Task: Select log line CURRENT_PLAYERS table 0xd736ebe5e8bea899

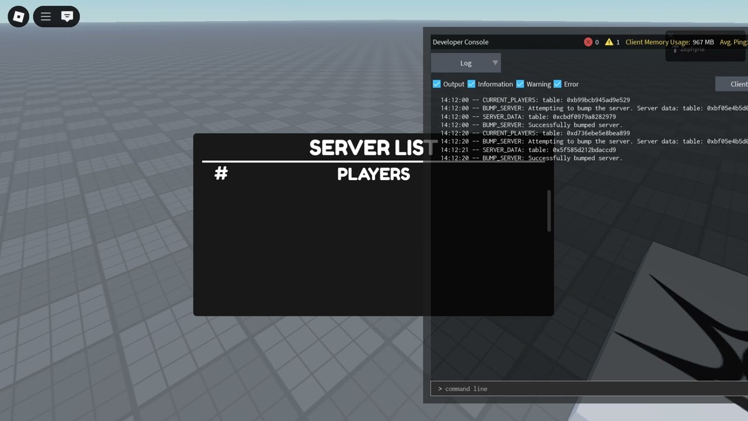Action: click(535, 133)
